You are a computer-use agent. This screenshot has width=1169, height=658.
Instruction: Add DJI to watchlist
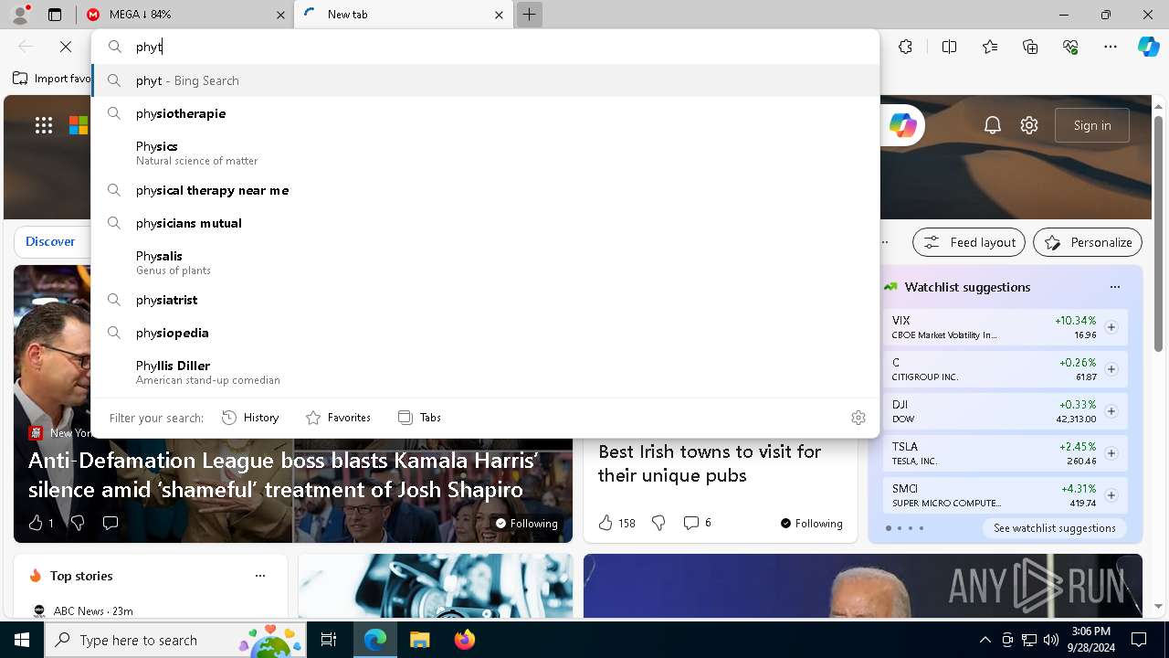pyautogui.click(x=1111, y=411)
